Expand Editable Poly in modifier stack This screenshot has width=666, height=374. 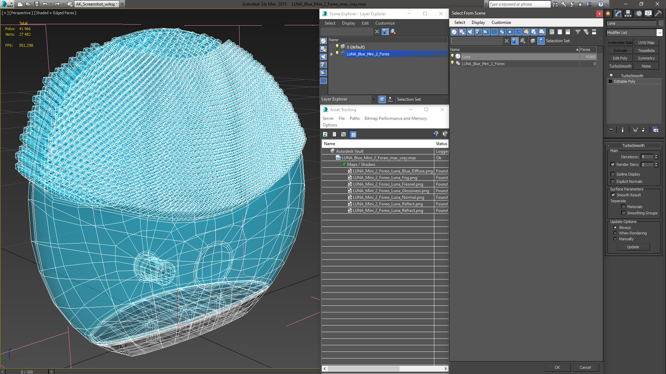coord(610,81)
